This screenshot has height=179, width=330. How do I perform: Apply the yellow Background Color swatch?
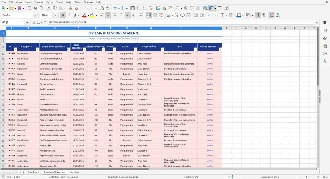pos(92,15)
